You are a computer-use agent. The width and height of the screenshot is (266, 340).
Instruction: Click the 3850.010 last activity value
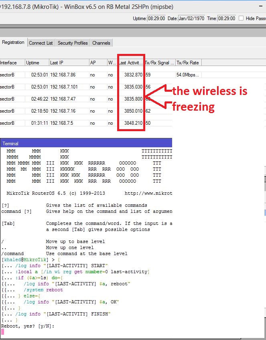(133, 111)
